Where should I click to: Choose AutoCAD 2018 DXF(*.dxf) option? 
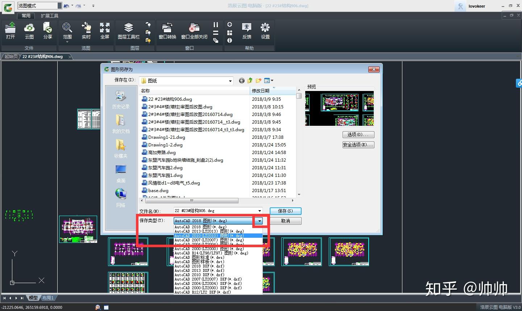coord(218,266)
